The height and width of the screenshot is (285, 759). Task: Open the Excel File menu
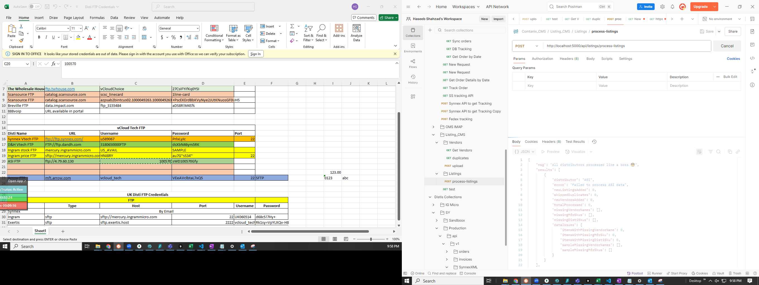coord(9,18)
